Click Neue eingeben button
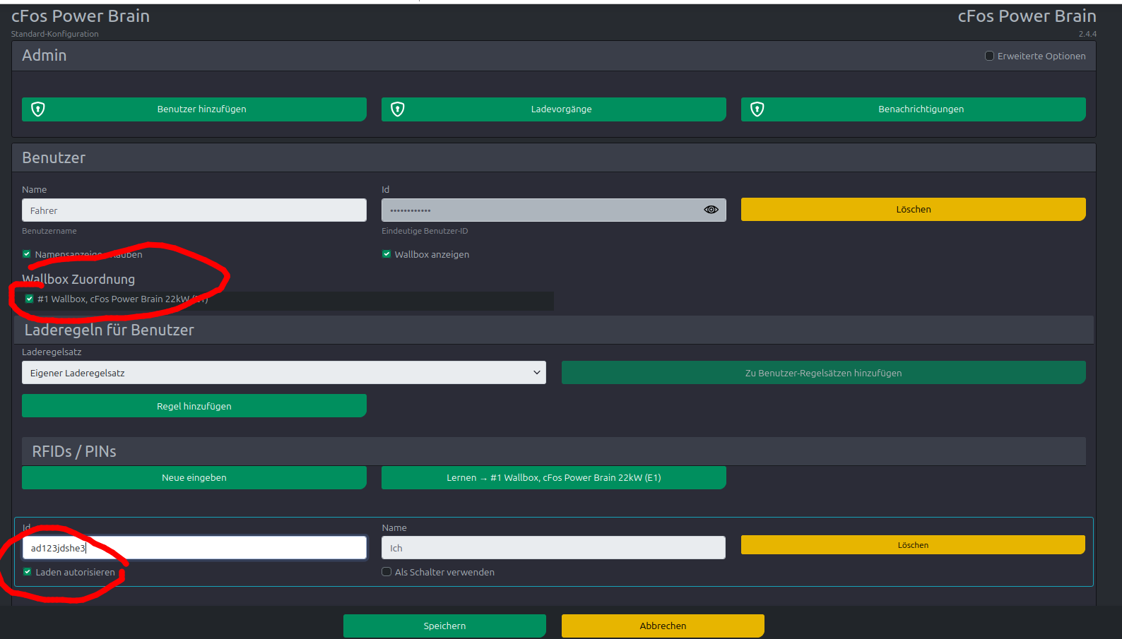1122x639 pixels. (194, 478)
